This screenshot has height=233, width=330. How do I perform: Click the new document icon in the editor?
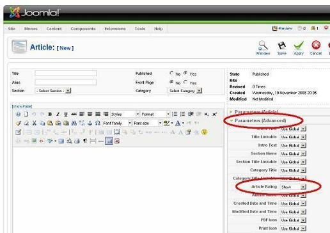[26, 114]
